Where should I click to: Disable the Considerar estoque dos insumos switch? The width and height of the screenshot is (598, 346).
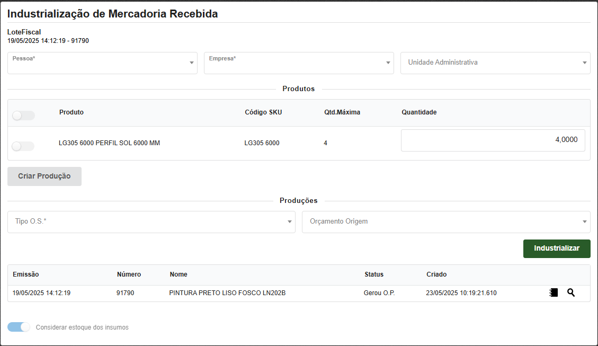pos(19,327)
